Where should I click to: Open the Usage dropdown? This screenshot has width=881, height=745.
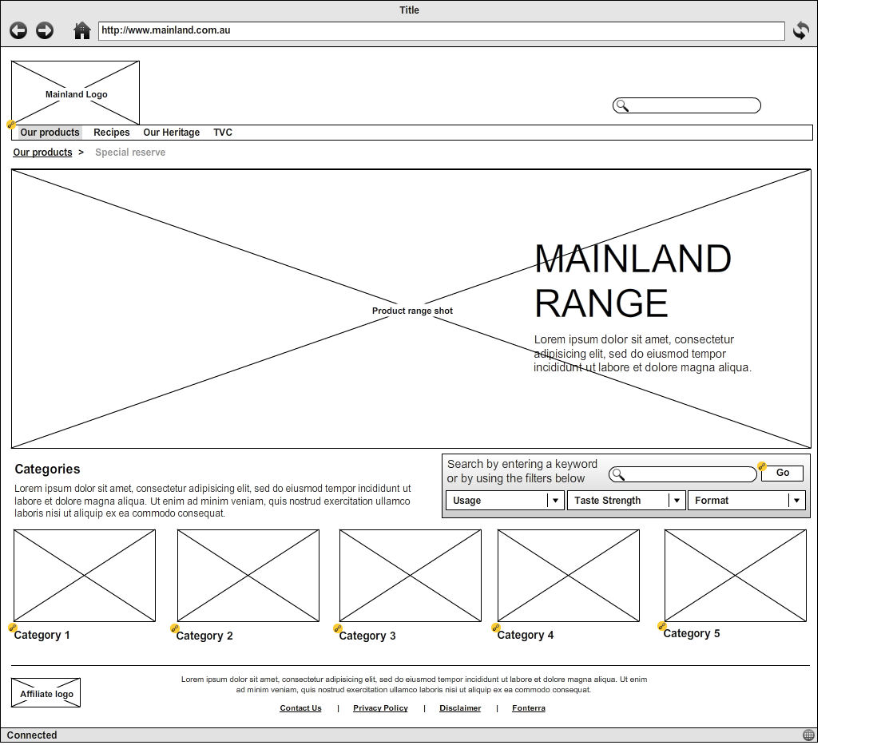(x=505, y=500)
